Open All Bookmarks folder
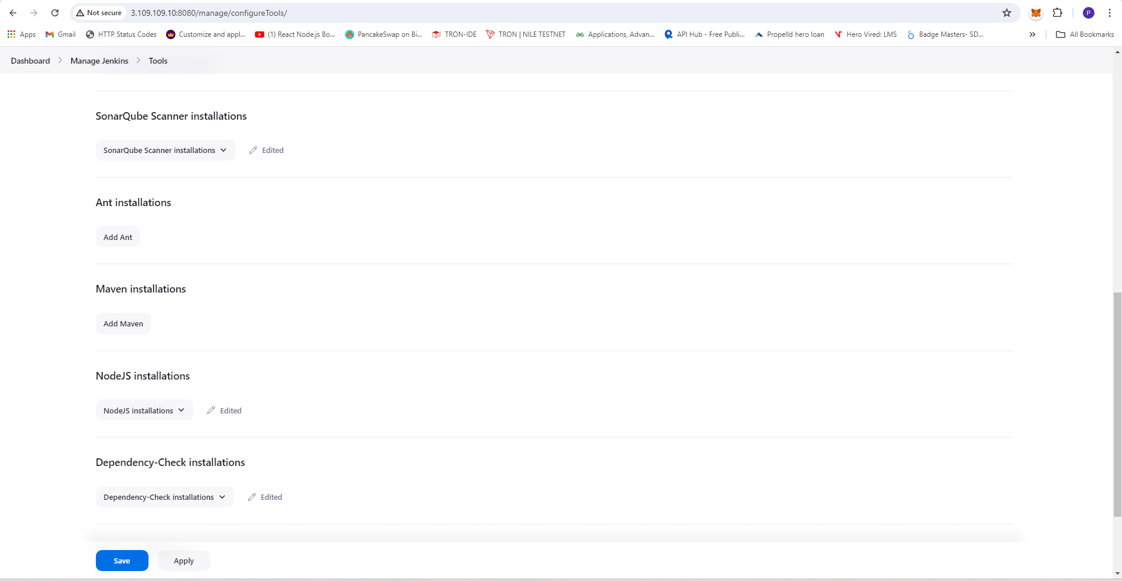Screen dimensions: 1122x581 [x=1085, y=34]
